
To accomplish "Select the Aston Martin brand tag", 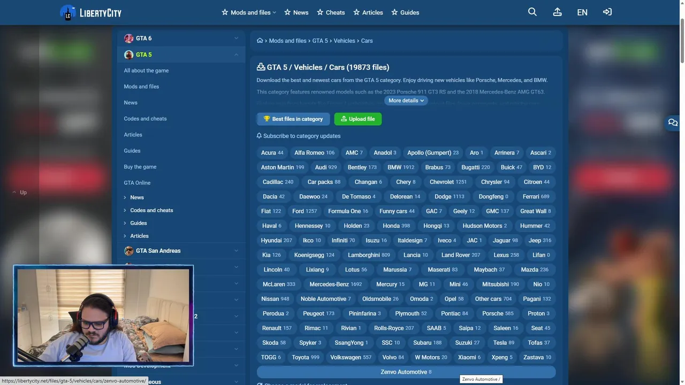I will (x=283, y=167).
